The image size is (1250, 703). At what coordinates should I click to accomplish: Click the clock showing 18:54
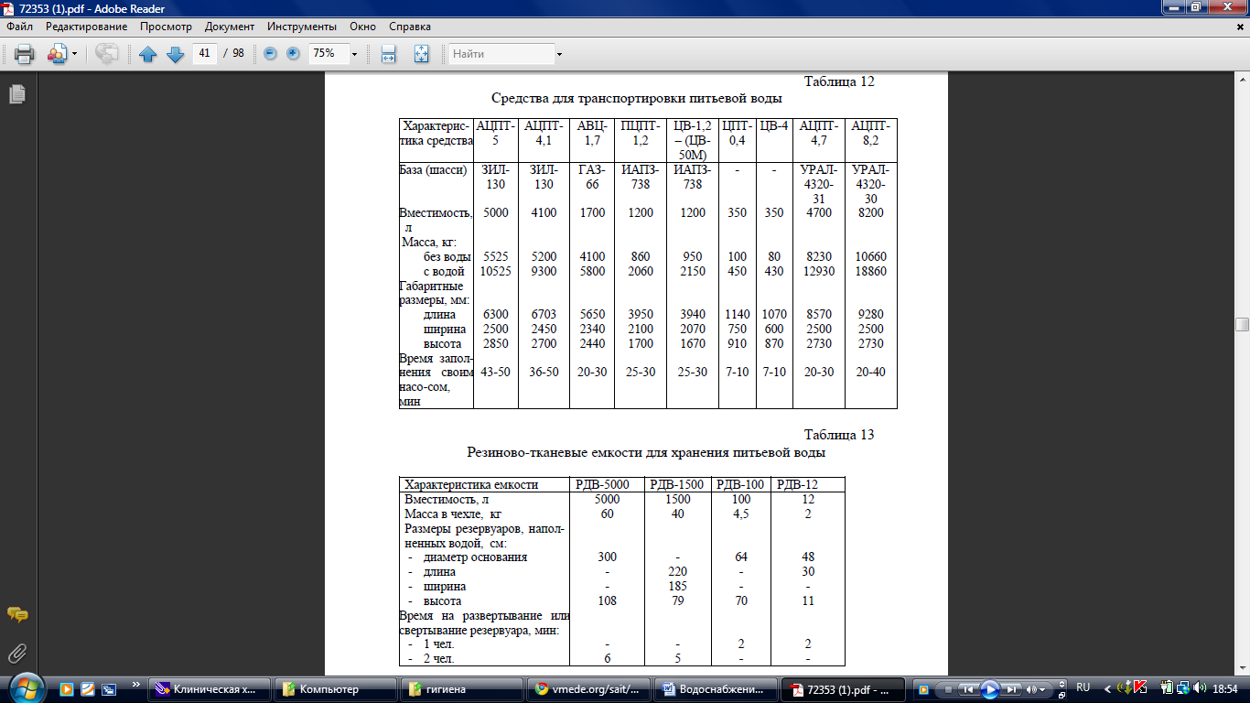coord(1224,688)
